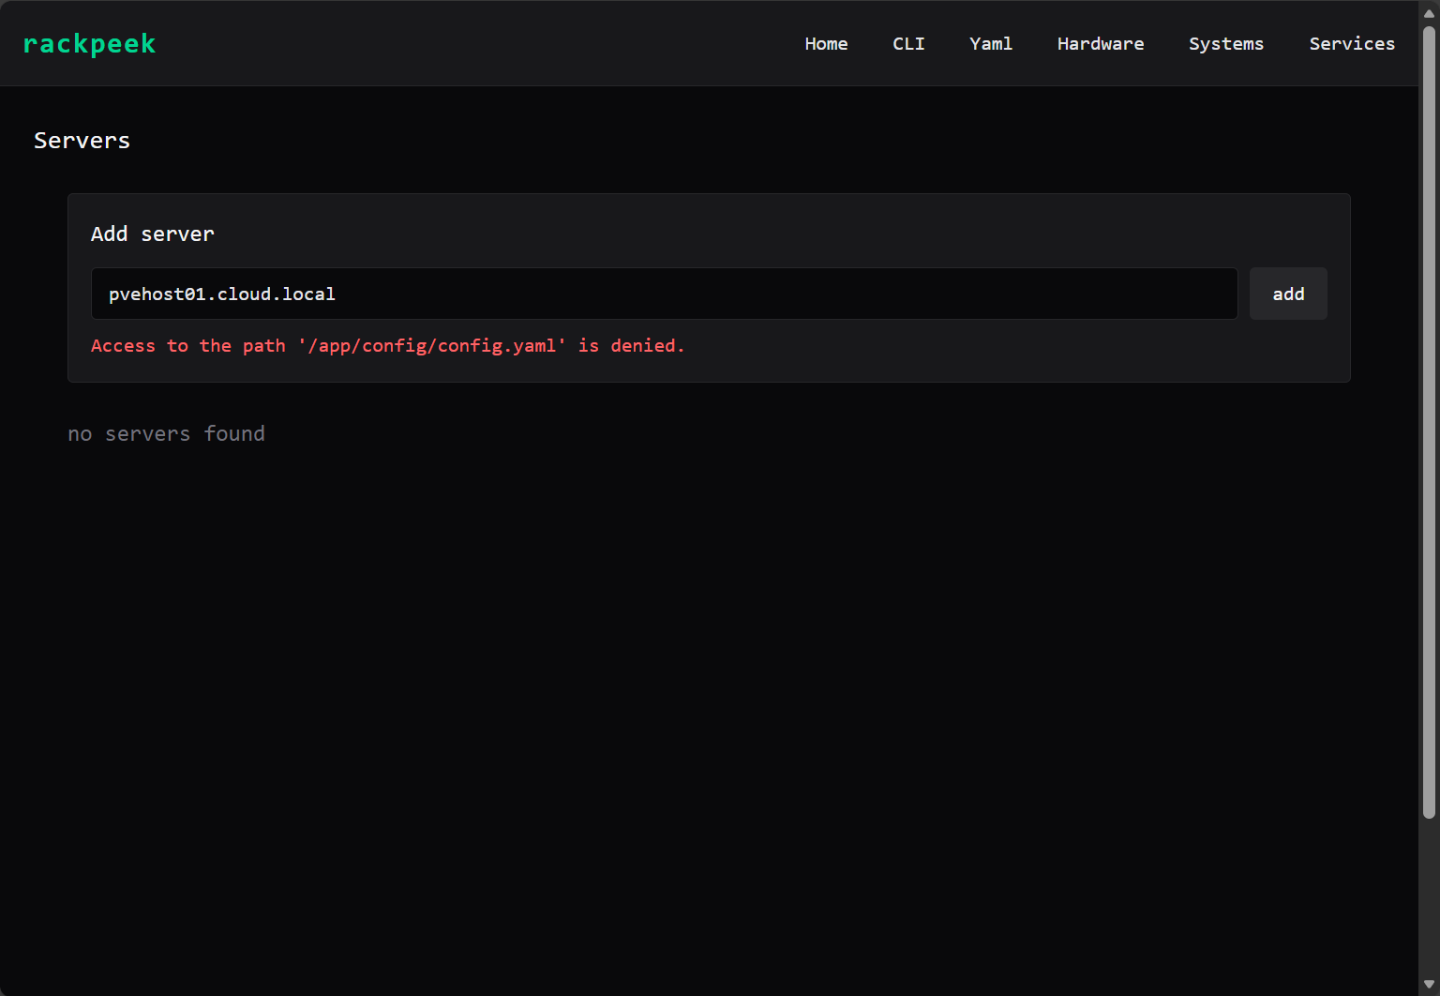Focus the server name input field
This screenshot has width=1440, height=996.
point(665,294)
